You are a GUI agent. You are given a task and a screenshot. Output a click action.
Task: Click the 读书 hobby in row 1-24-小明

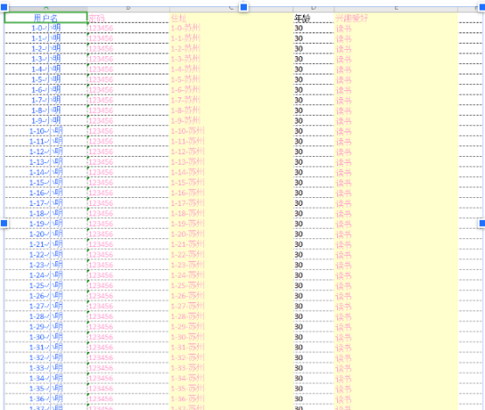(396, 275)
